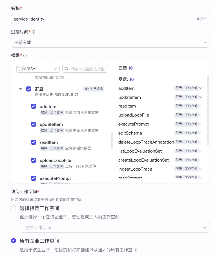Open the 全部层级 level filter dropdown
Viewport: 215px width, 257px height.
coord(38,69)
